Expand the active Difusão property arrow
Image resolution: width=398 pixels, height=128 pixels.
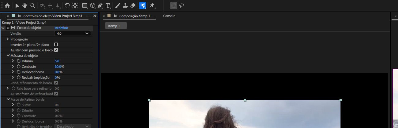[13, 61]
